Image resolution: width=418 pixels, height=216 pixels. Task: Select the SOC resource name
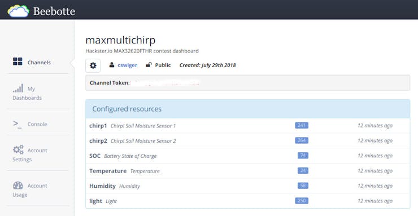pyautogui.click(x=95, y=156)
